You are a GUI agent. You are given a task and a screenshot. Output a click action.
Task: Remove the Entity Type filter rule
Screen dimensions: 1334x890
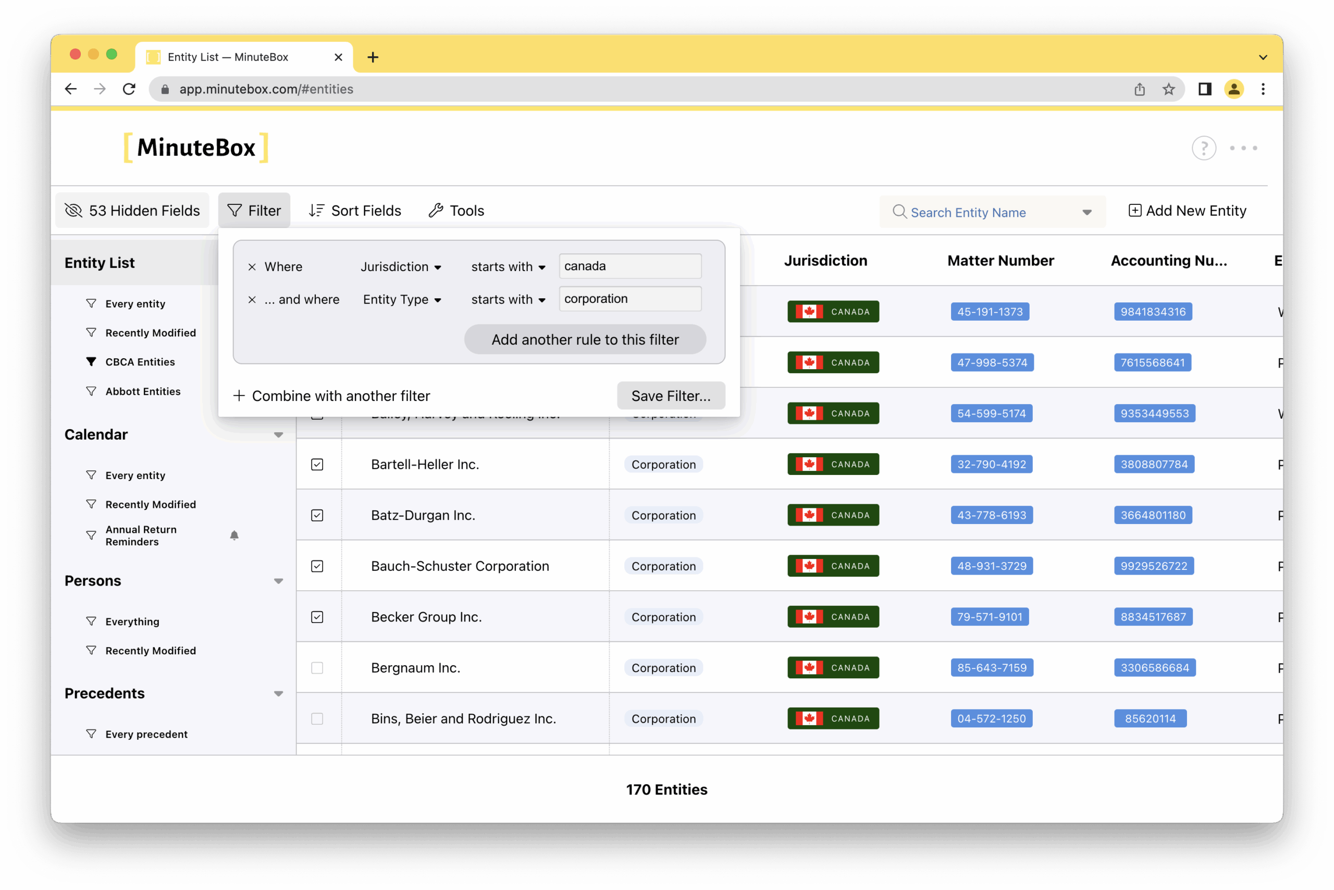point(252,300)
